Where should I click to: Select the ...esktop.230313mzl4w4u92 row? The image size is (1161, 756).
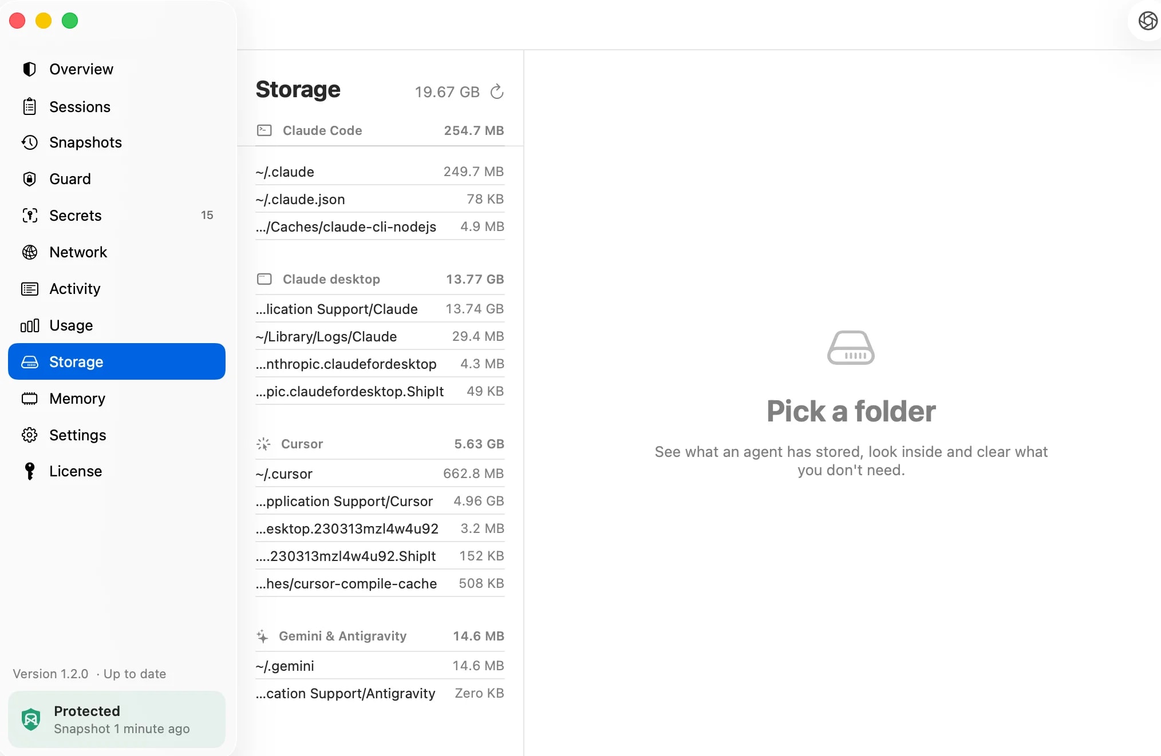click(x=380, y=528)
